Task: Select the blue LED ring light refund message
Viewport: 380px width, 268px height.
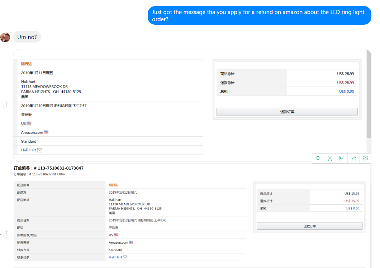Action: point(259,16)
